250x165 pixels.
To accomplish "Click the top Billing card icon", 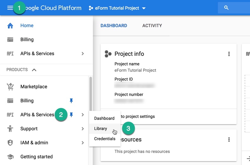I will pyautogui.click(x=10, y=39).
